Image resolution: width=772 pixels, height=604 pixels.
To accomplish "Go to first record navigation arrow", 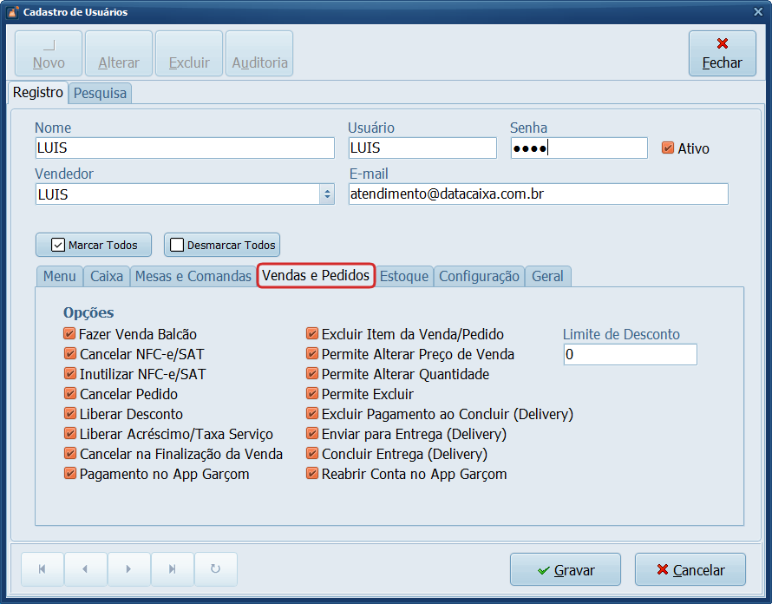I will coord(43,569).
